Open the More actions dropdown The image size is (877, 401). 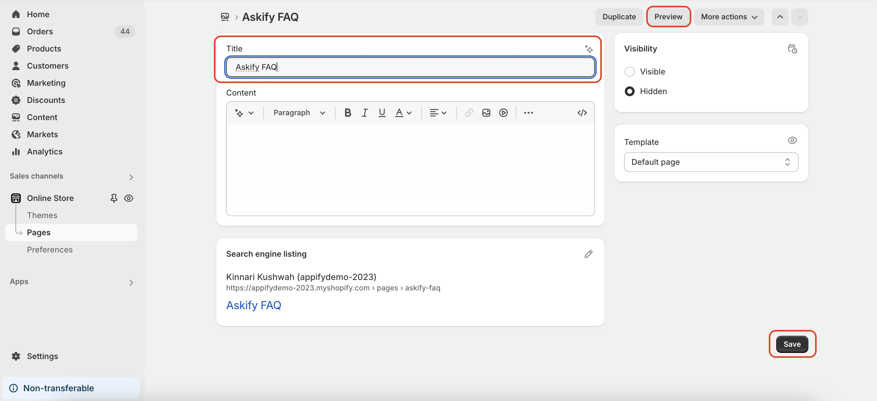pos(729,17)
